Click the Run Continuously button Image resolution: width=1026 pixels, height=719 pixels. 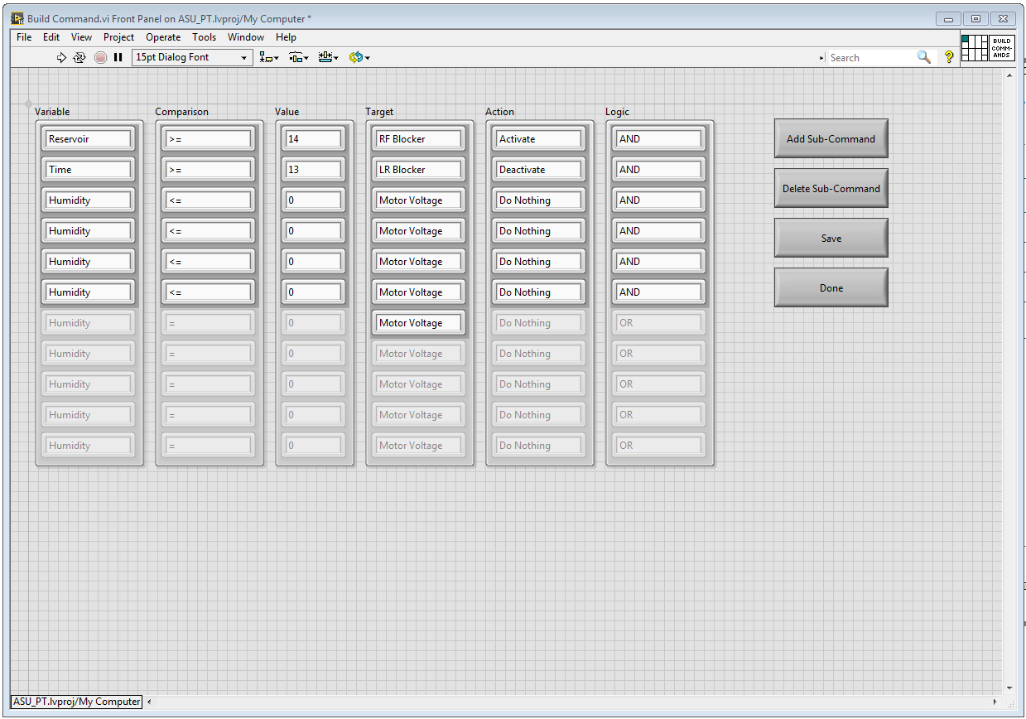click(x=79, y=57)
